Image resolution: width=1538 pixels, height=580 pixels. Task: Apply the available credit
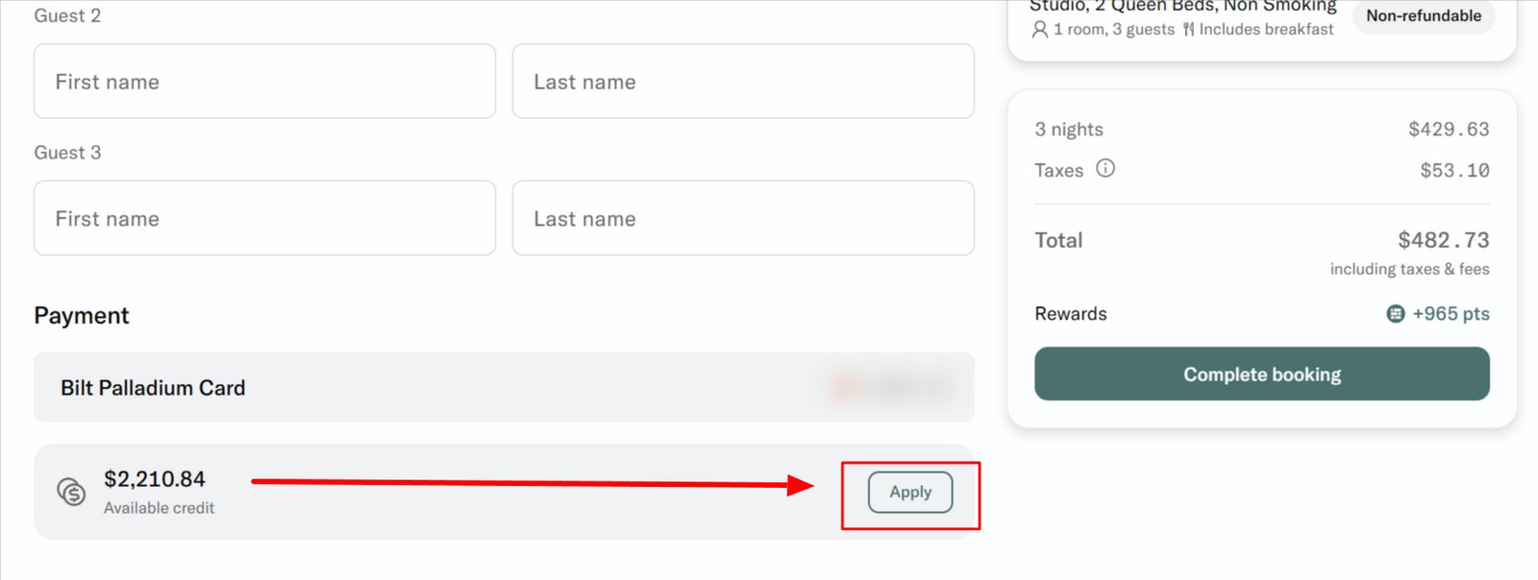click(909, 492)
